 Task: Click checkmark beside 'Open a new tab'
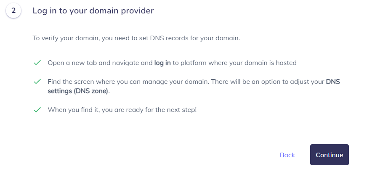tap(37, 63)
